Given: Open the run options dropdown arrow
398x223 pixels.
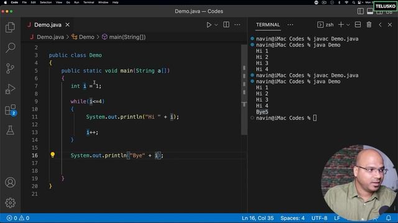Looking at the screenshot, I should [216, 25].
